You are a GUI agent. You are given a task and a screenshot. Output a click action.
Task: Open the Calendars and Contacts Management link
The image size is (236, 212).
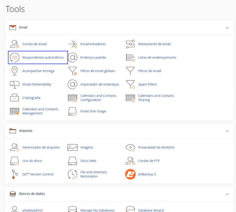click(x=40, y=111)
